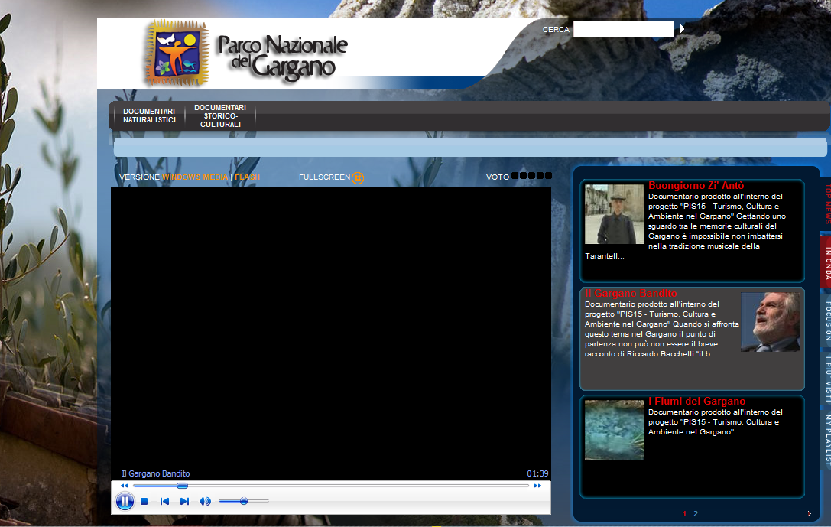The image size is (831, 527).
Task: Click the 'Il Gargano Bandito' player caption
Action: coord(155,473)
